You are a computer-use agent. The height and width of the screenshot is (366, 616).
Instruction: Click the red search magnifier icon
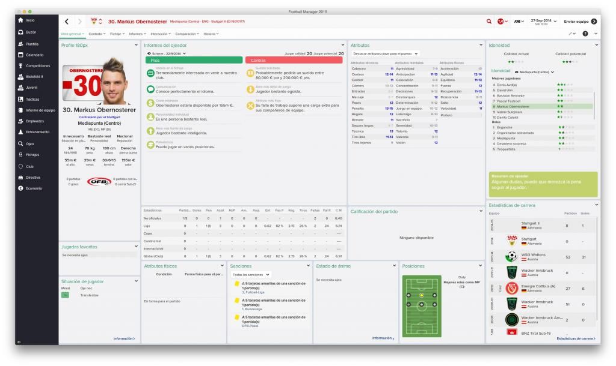click(x=489, y=22)
